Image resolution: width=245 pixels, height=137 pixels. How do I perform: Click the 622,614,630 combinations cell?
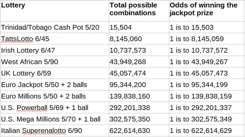pyautogui.click(x=139, y=131)
